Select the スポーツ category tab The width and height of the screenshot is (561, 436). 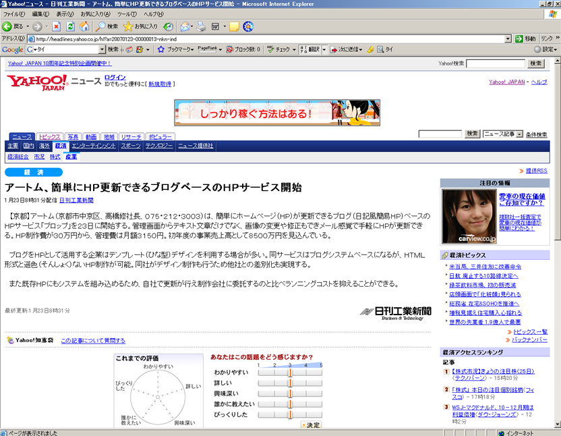pos(131,146)
